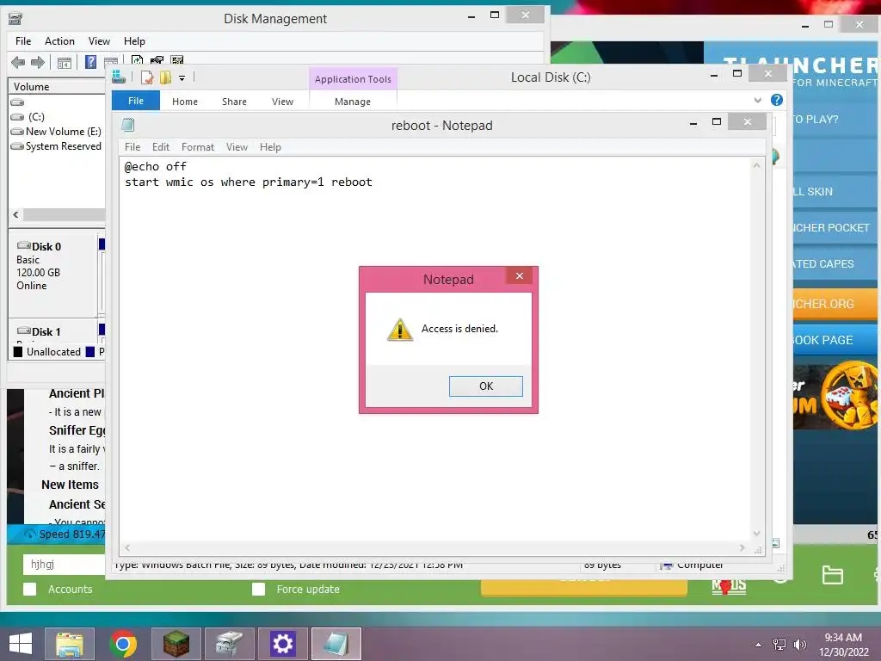Viewport: 881px width, 661px height.
Task: Click the TLauncher premium Minecraft banner image
Action: pos(835,398)
